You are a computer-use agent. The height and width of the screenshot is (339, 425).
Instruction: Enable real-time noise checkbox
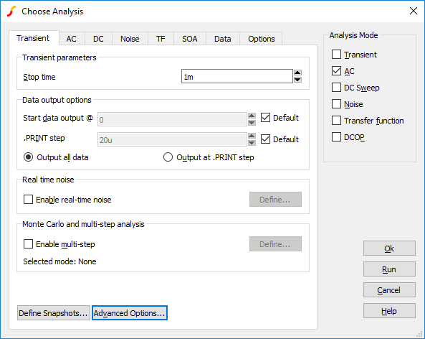coord(28,200)
